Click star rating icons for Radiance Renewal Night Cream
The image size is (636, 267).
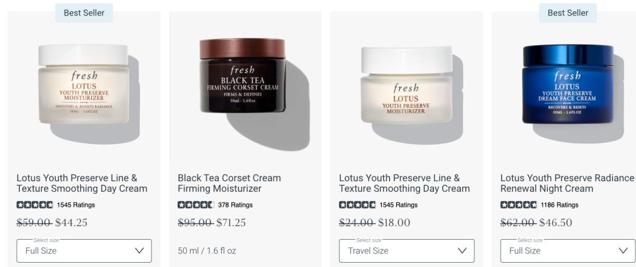point(519,205)
